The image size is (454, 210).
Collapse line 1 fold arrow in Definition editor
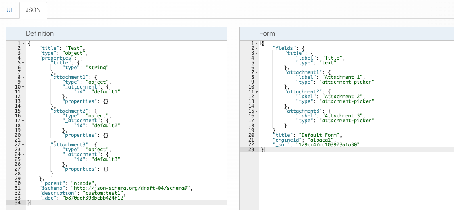pos(23,43)
